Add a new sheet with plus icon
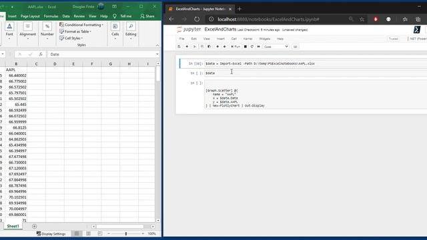Image resolution: width=427 pixels, height=240 pixels. pos(34,226)
